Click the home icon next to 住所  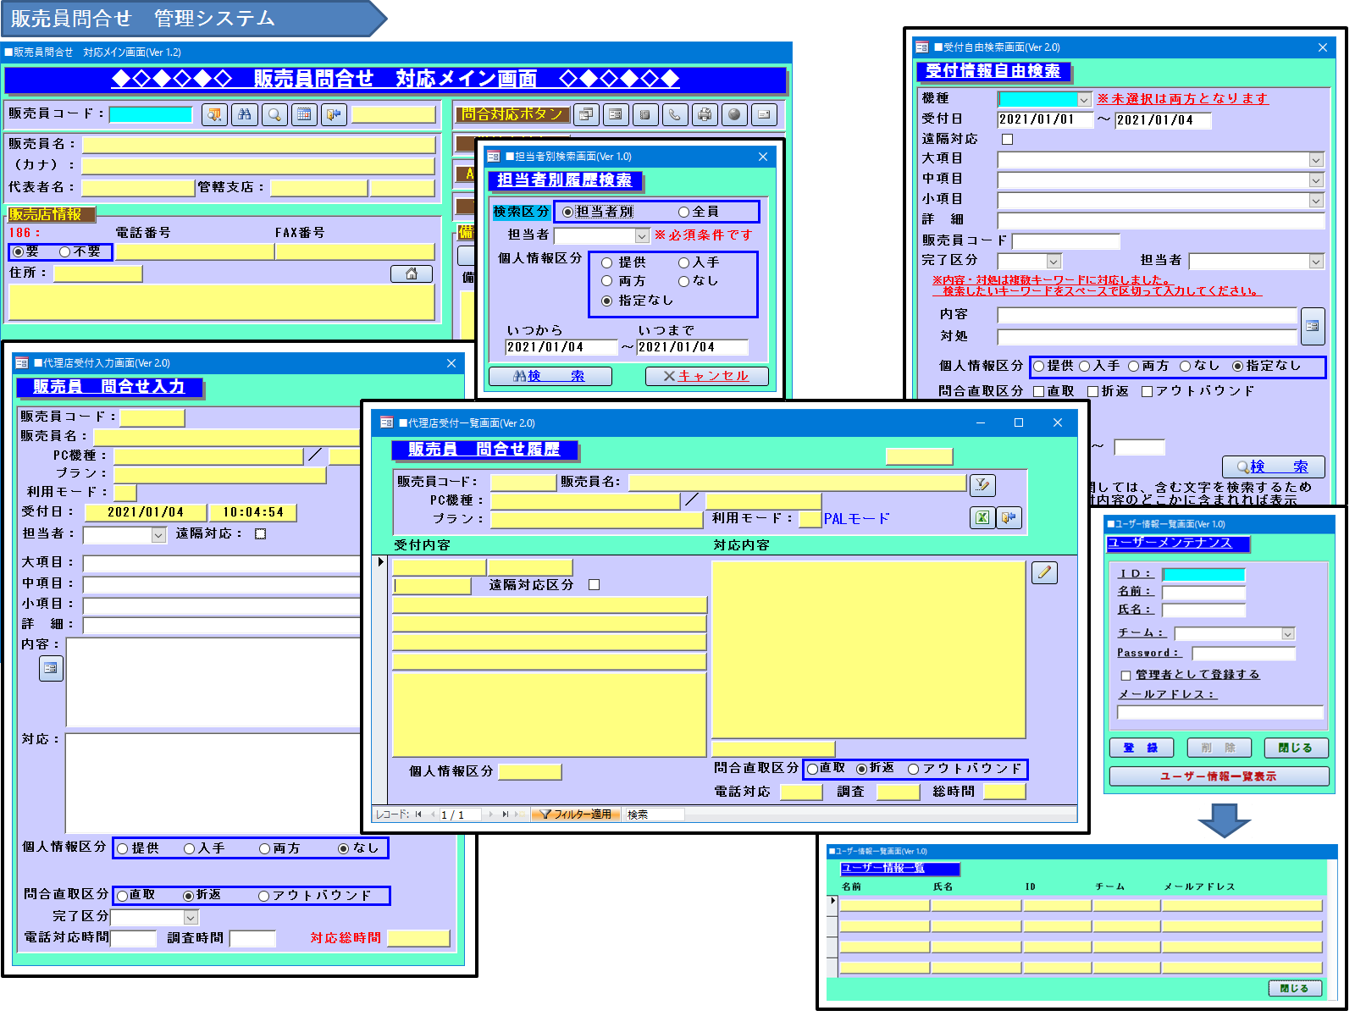[x=412, y=273]
